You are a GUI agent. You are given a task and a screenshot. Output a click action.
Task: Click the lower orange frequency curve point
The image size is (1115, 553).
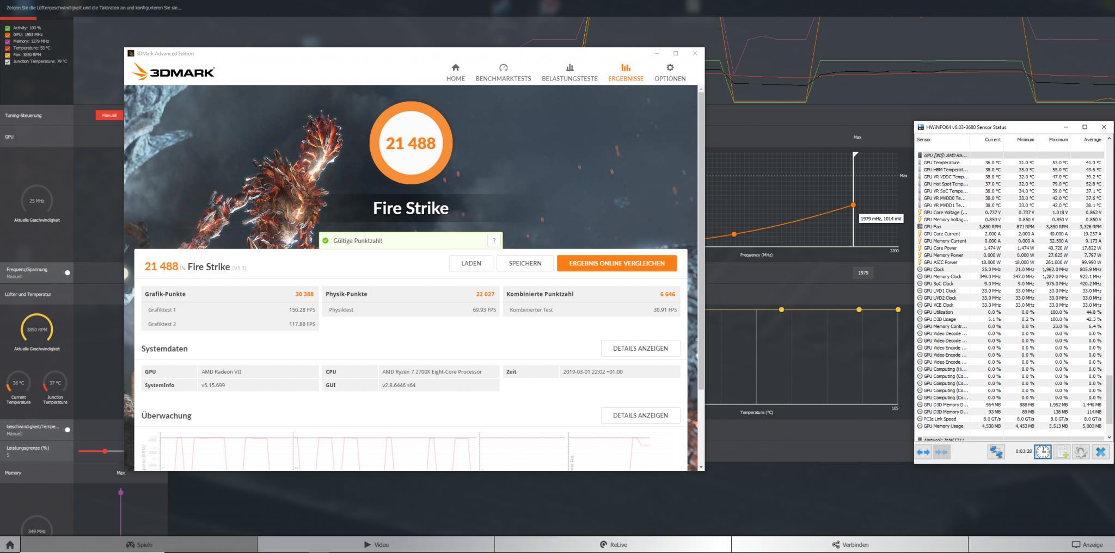click(734, 234)
